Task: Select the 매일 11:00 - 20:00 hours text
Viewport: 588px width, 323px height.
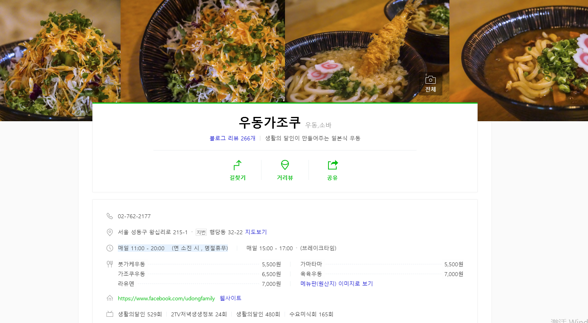Action: click(141, 248)
